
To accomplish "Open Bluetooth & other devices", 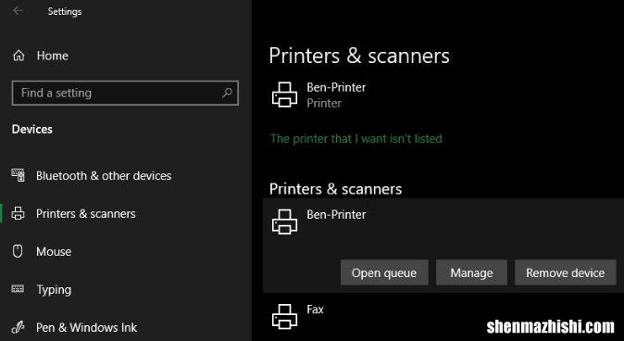I will click(x=104, y=176).
